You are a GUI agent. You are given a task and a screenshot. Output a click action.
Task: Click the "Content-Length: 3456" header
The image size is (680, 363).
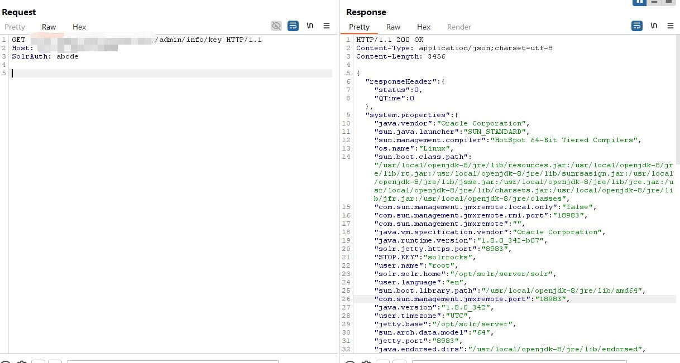click(x=401, y=56)
